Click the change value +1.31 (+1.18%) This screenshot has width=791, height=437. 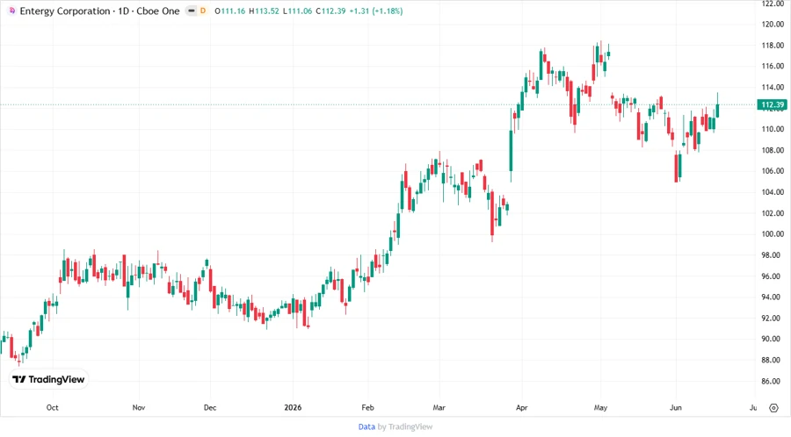pos(376,11)
